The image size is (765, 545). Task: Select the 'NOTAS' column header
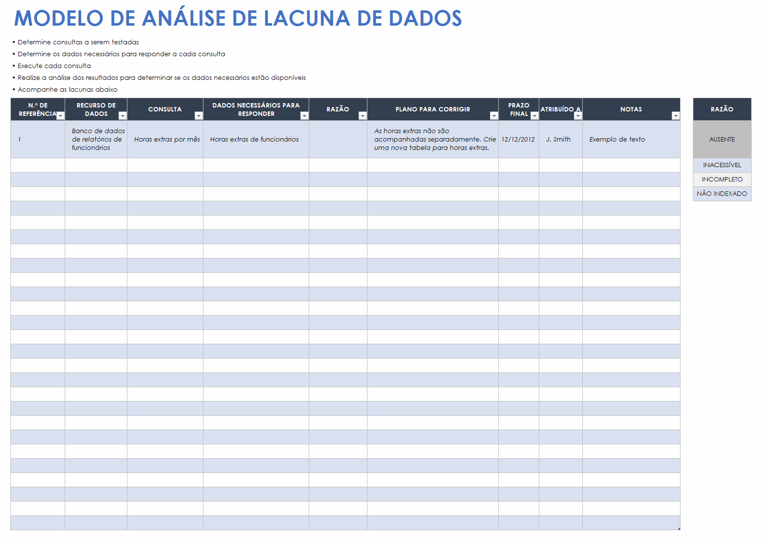(x=632, y=109)
